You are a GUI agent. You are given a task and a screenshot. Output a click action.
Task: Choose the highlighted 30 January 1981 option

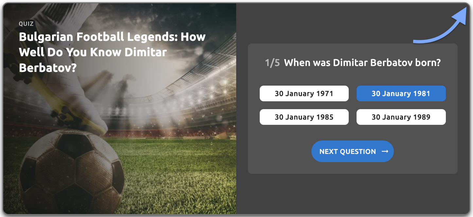click(x=401, y=93)
